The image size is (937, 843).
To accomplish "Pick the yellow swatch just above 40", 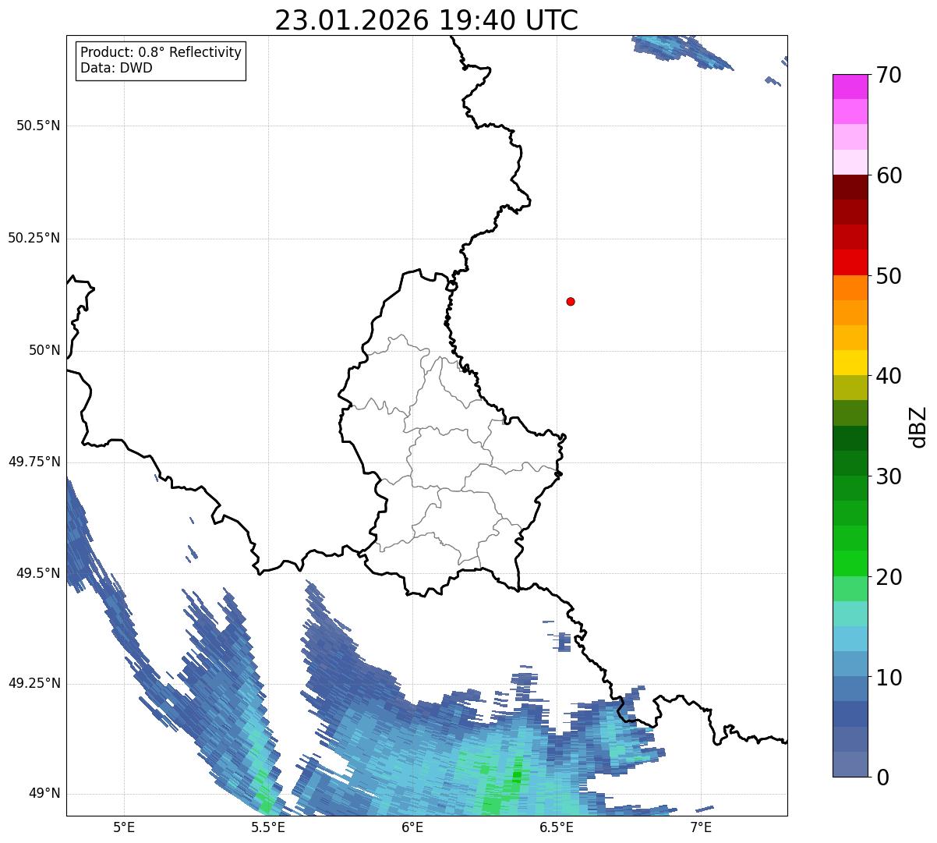I will pyautogui.click(x=850, y=363).
